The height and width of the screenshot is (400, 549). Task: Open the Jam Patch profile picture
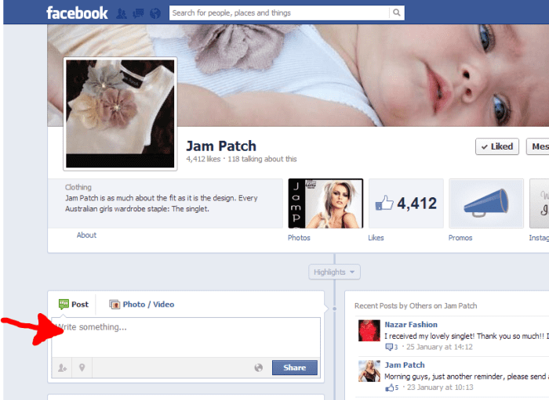[x=120, y=114]
